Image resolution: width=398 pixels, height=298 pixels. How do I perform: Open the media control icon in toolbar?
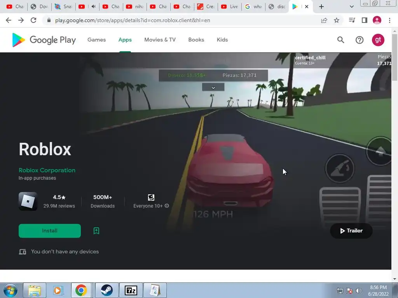(x=352, y=20)
